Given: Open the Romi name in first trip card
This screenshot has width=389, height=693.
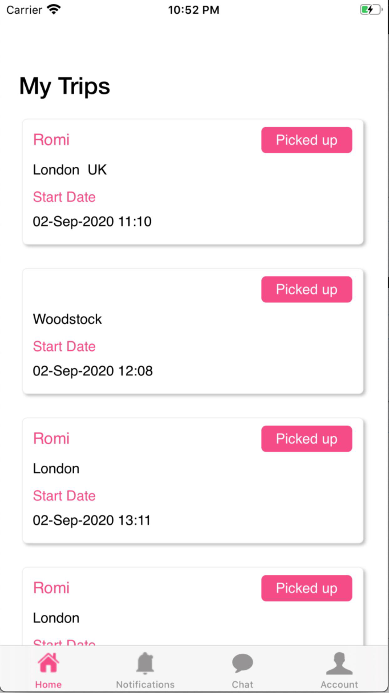Looking at the screenshot, I should (x=51, y=140).
